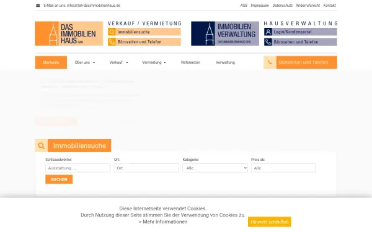The height and width of the screenshot is (232, 372).
Task: Focus the Ort input field
Action: tap(146, 168)
